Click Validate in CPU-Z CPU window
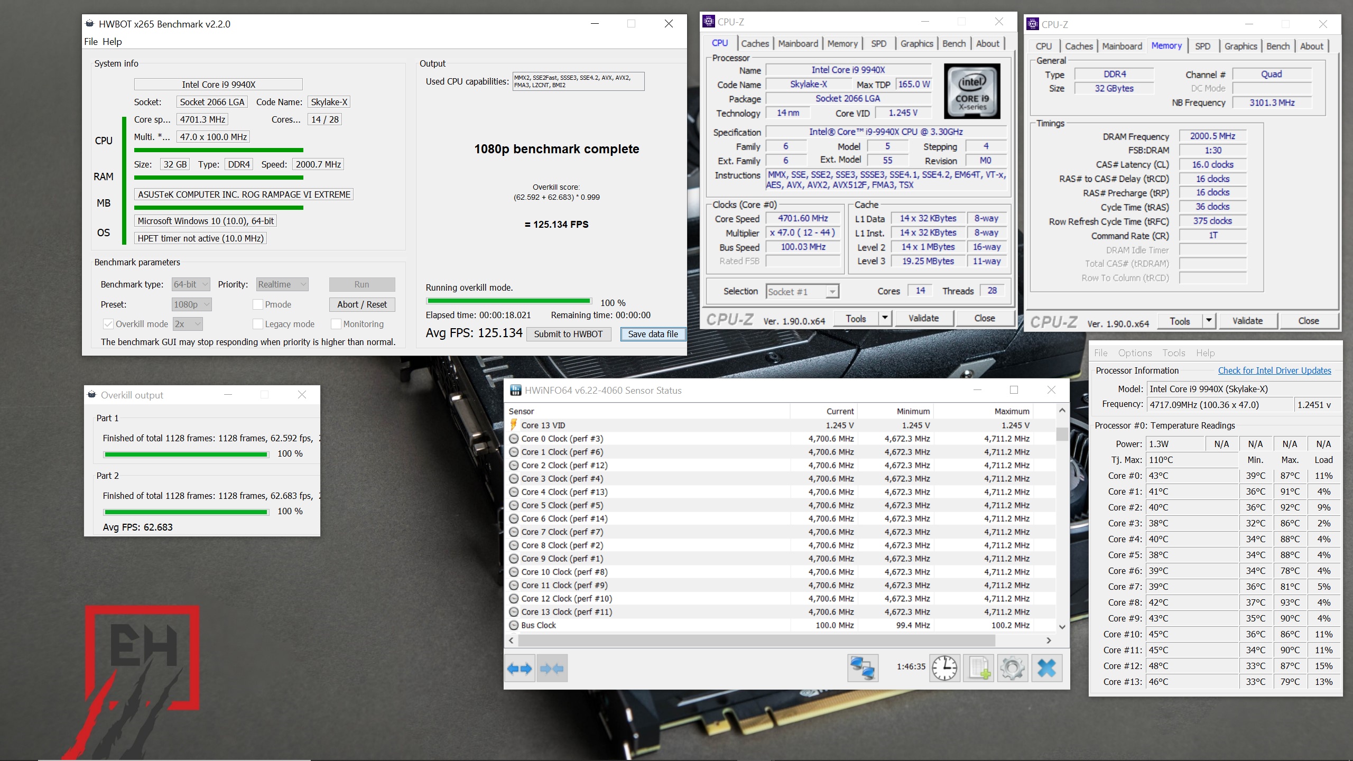1353x761 pixels. (x=923, y=318)
